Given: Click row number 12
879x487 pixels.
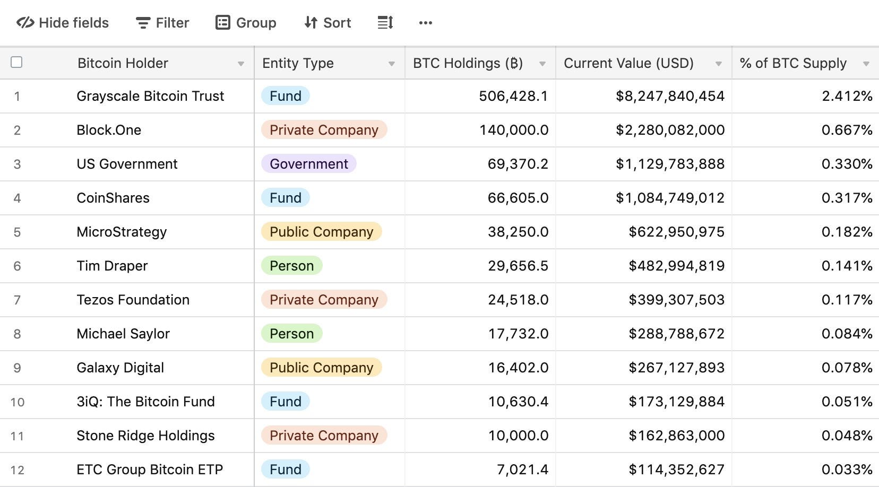Looking at the screenshot, I should [17, 470].
